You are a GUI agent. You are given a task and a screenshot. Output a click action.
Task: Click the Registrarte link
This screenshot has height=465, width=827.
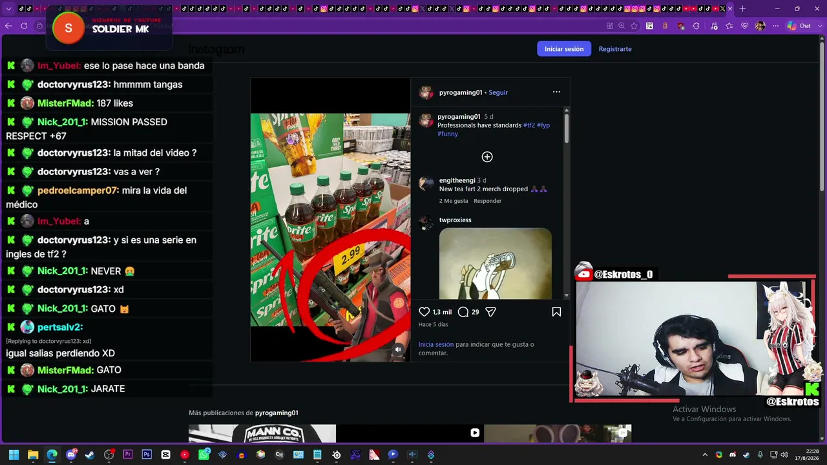pyautogui.click(x=615, y=49)
